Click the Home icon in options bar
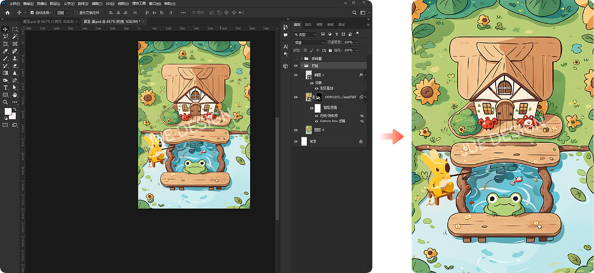This screenshot has height=273, width=594. coord(7,13)
